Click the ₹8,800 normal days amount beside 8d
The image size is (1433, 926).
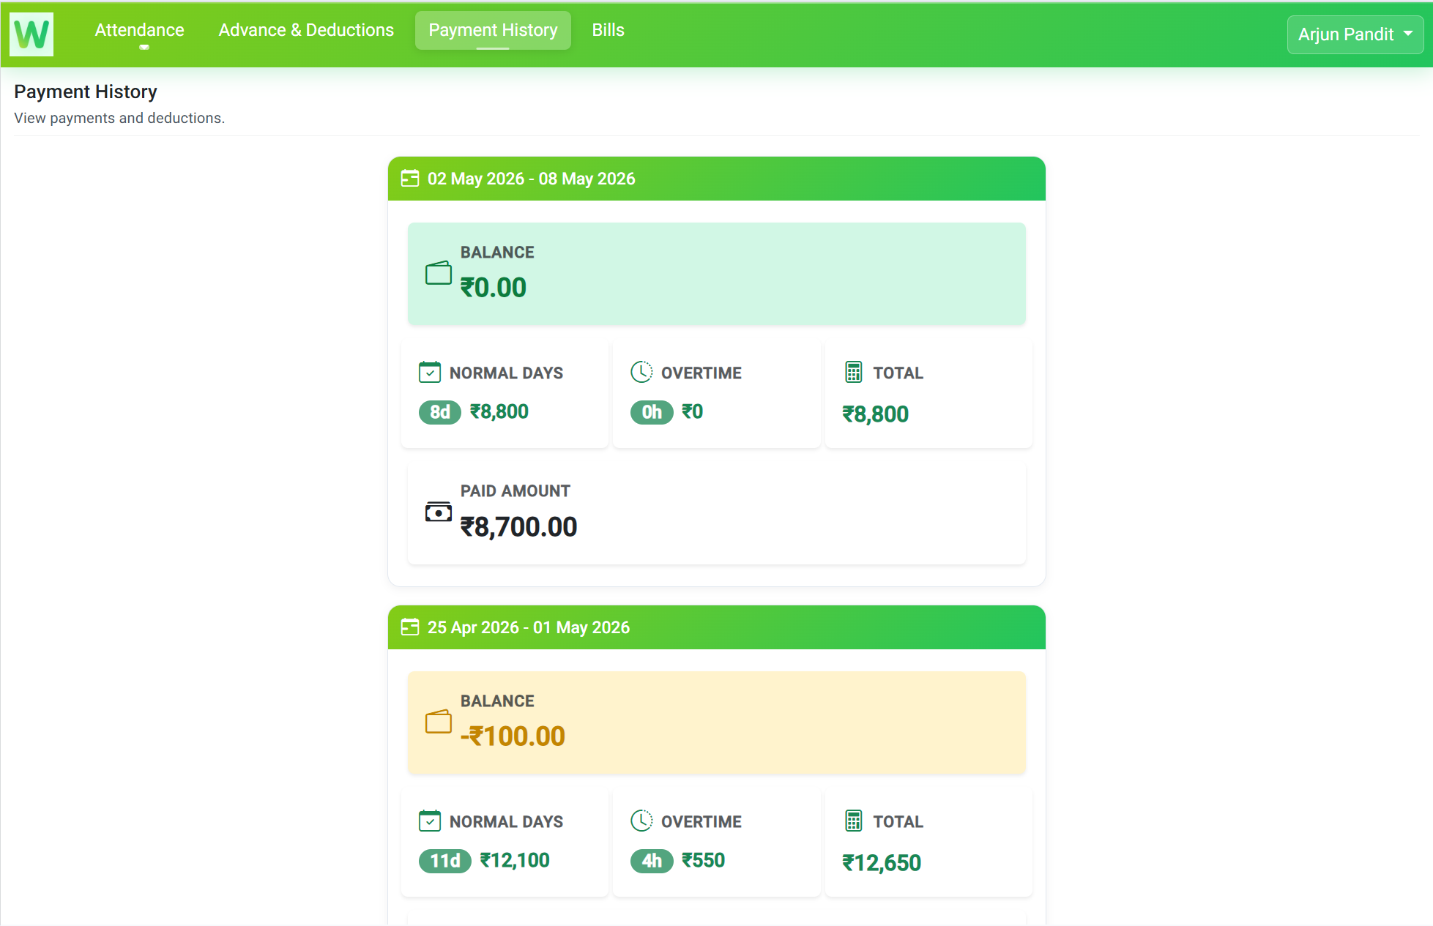pos(499,412)
